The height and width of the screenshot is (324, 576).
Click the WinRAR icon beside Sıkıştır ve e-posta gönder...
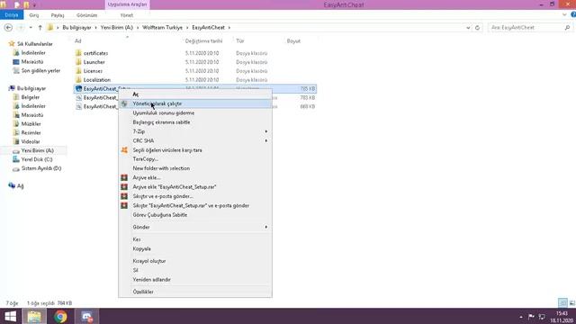click(x=124, y=196)
